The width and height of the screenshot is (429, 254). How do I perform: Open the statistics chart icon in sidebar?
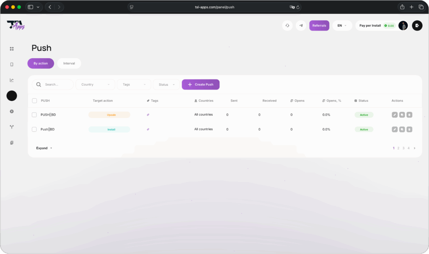tap(12, 80)
